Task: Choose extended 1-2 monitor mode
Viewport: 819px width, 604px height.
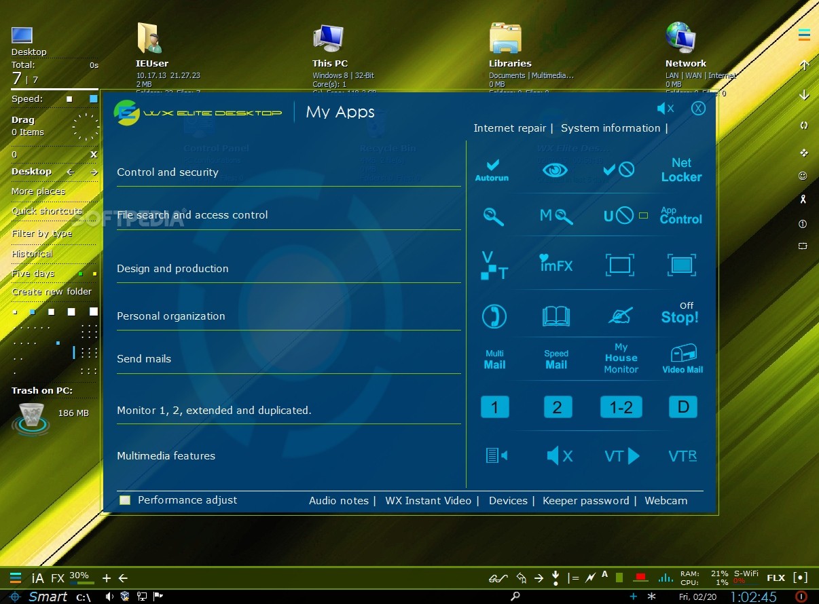Action: (621, 407)
